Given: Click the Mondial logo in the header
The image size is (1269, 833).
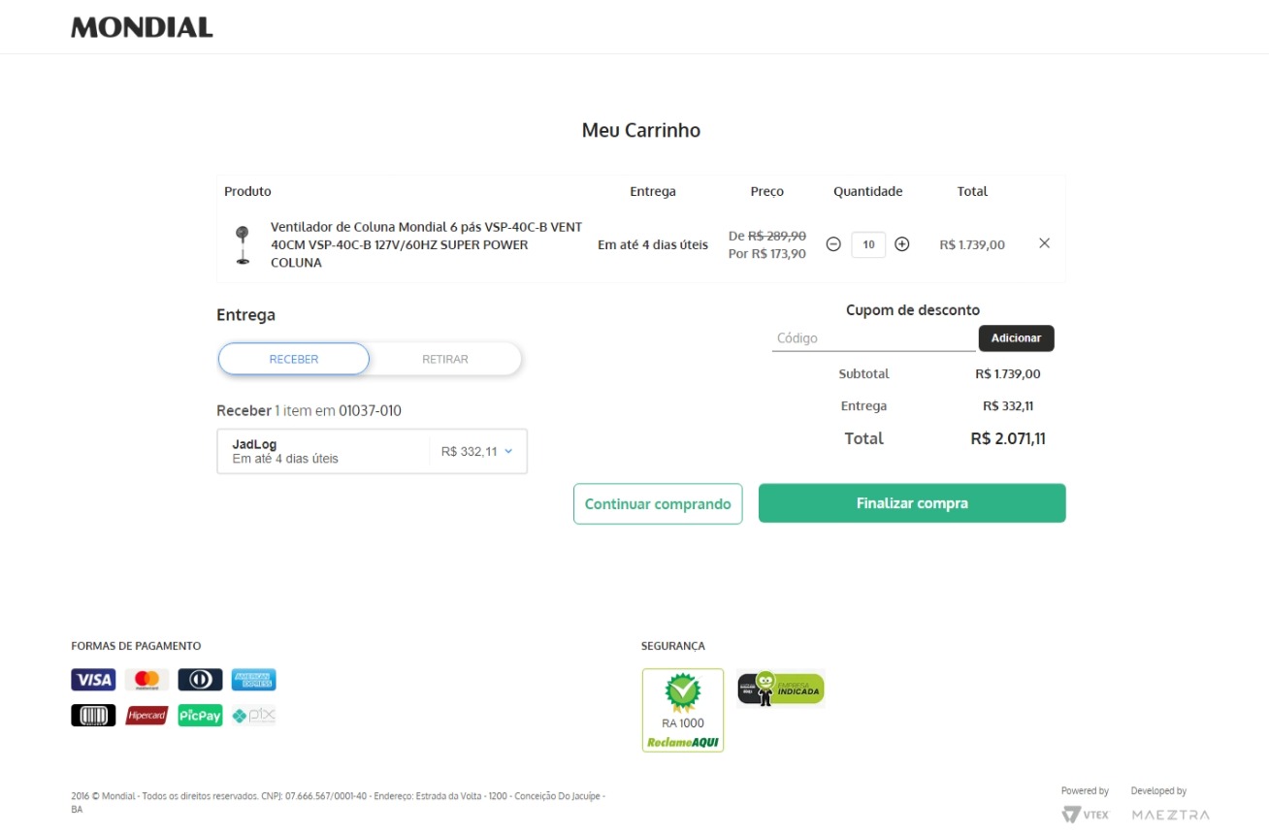Looking at the screenshot, I should [x=142, y=27].
